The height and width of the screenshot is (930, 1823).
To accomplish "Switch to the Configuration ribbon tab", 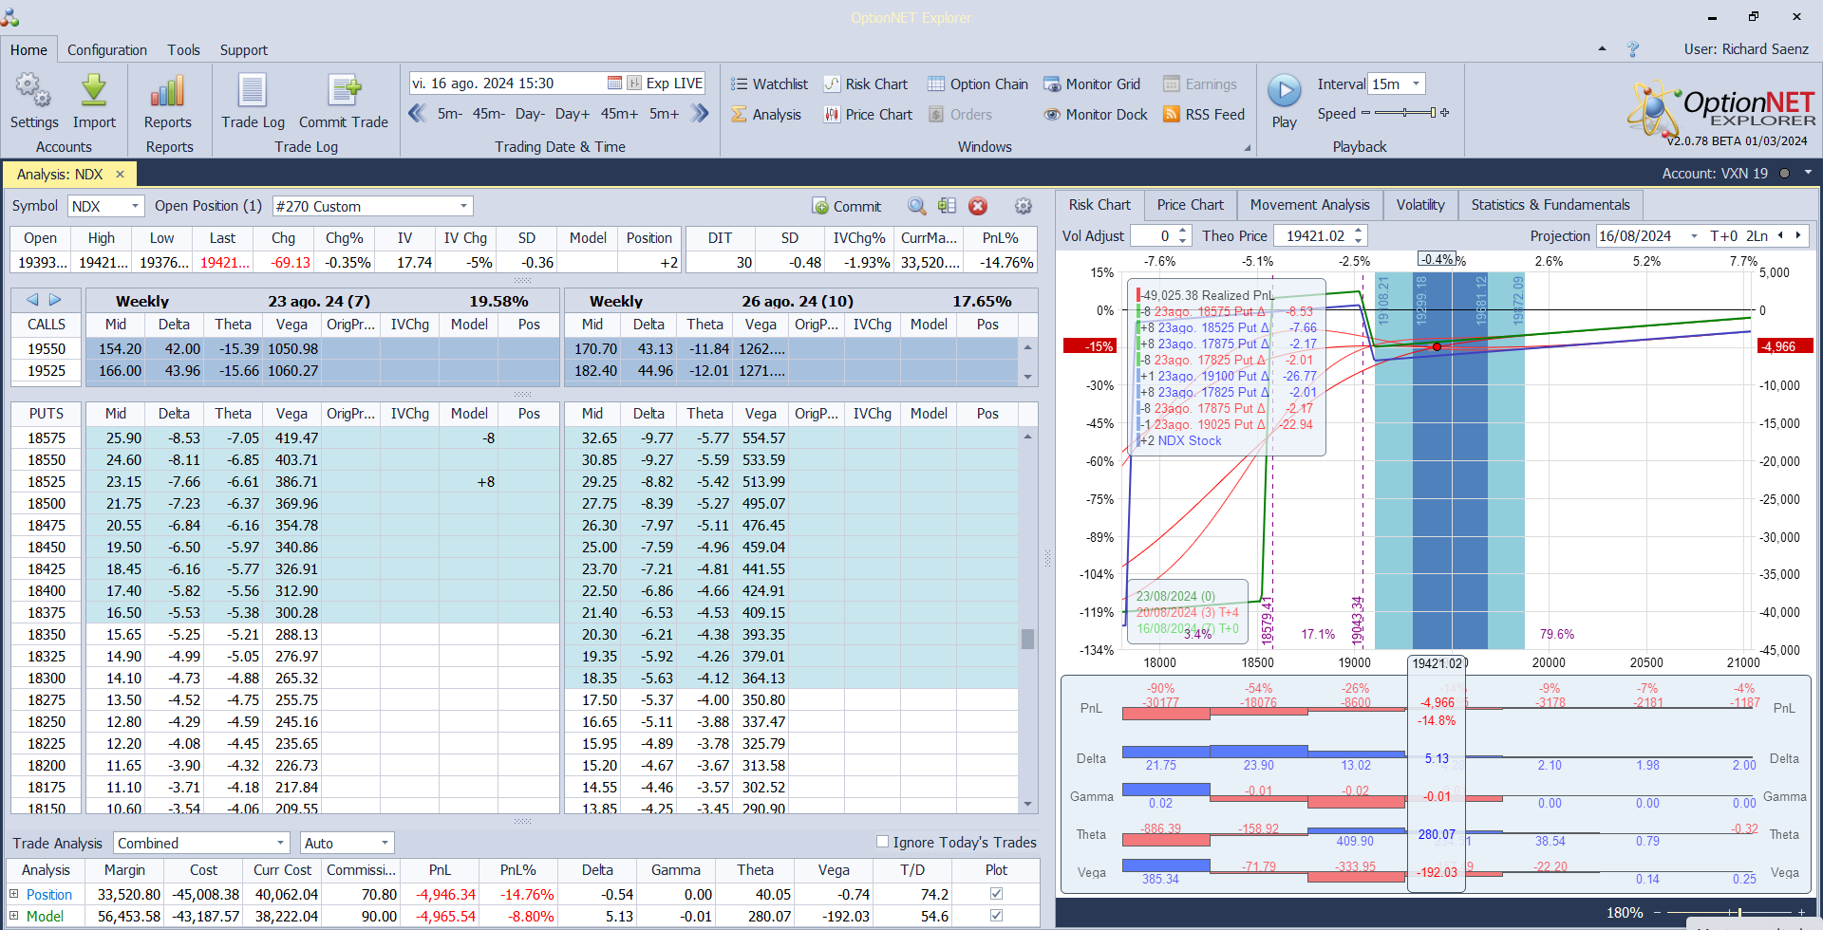I will pyautogui.click(x=107, y=50).
